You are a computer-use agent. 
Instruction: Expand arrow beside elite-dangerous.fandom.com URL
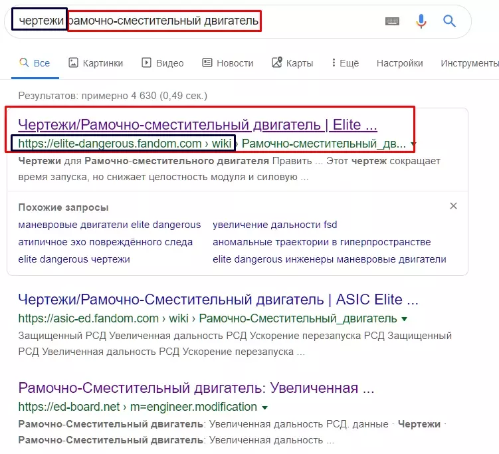[413, 144]
